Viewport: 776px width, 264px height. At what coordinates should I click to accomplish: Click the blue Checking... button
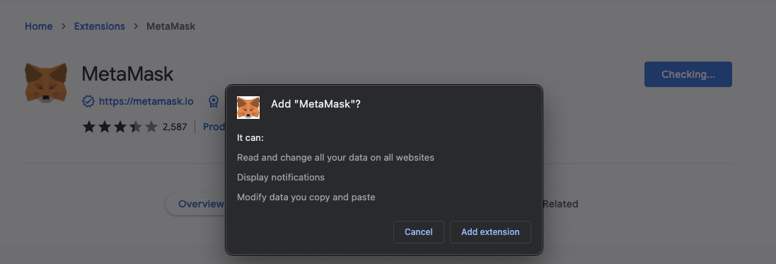[688, 74]
